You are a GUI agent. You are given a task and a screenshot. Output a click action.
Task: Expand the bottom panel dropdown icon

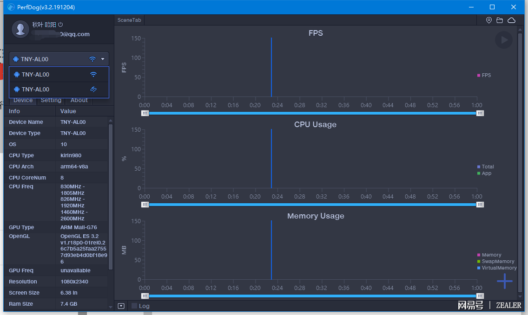[121, 306]
